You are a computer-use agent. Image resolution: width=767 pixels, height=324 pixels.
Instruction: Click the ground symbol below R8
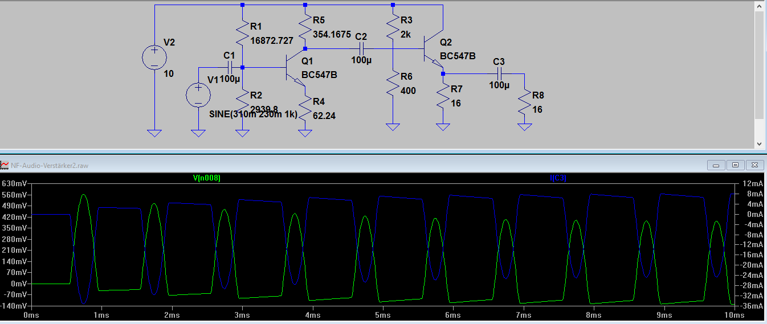click(x=525, y=127)
